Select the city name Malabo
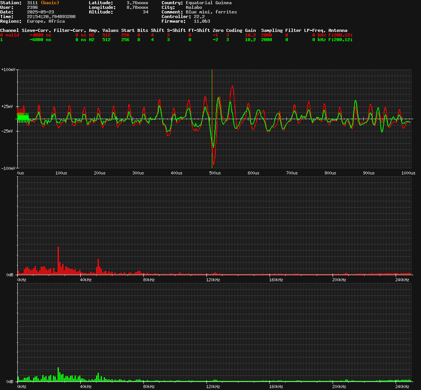The image size is (421, 390). coord(194,7)
